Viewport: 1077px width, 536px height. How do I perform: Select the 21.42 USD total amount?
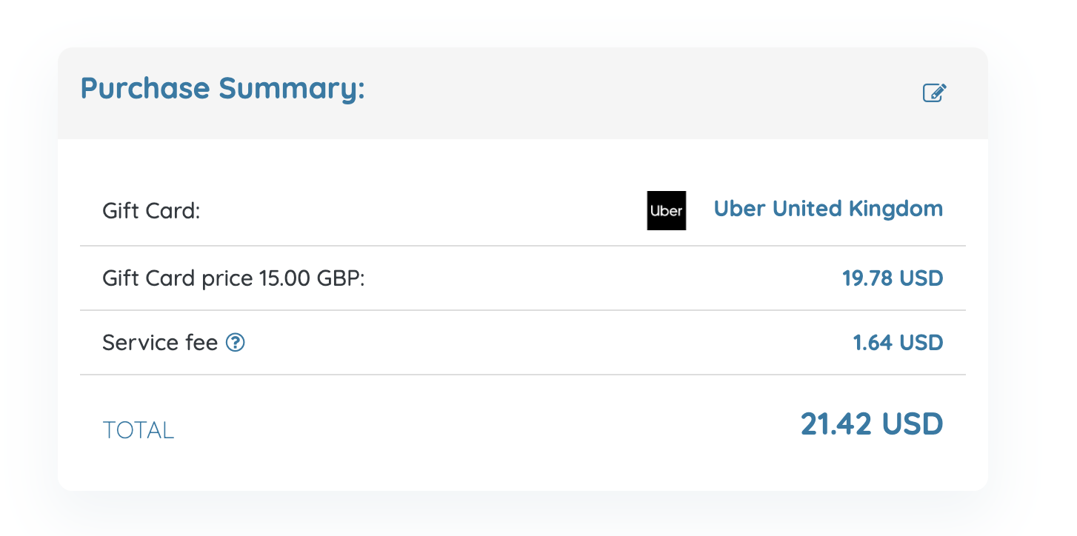point(872,424)
